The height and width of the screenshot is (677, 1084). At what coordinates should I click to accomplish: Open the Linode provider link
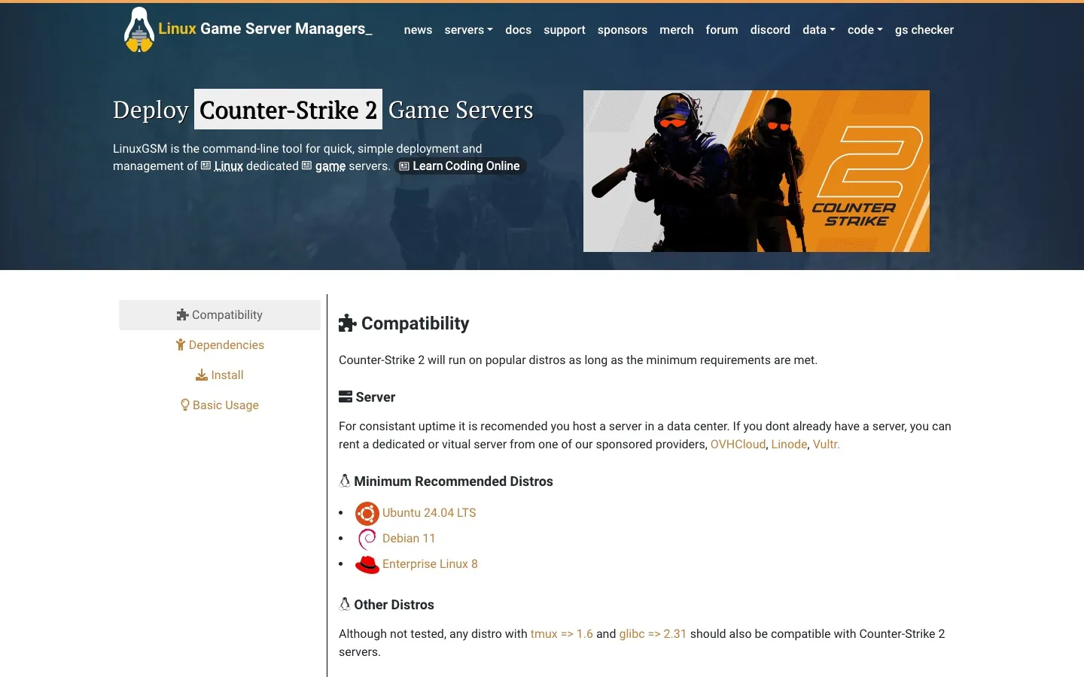789,445
